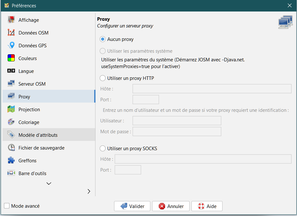Click the right arrow chevron below sidebar
Viewport: 297px width, 216px height.
coord(89,191)
